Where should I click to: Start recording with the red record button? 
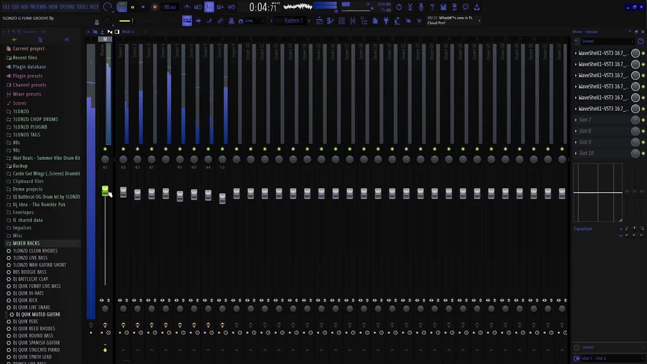pos(155,7)
